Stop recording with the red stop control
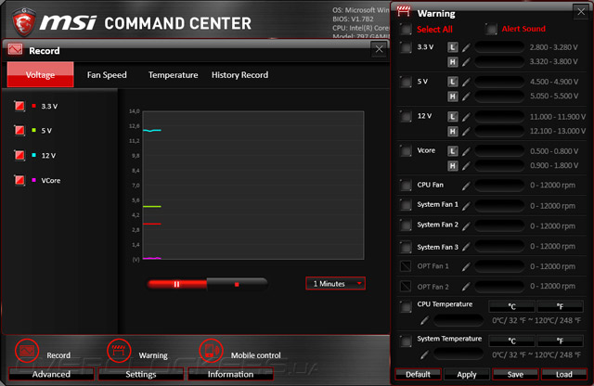The height and width of the screenshot is (386, 594). click(x=237, y=284)
